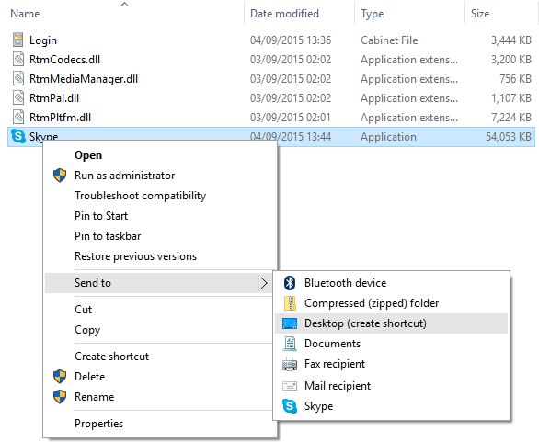Choose Troubleshoot compatibility
This screenshot has width=539, height=442.
coord(140,196)
